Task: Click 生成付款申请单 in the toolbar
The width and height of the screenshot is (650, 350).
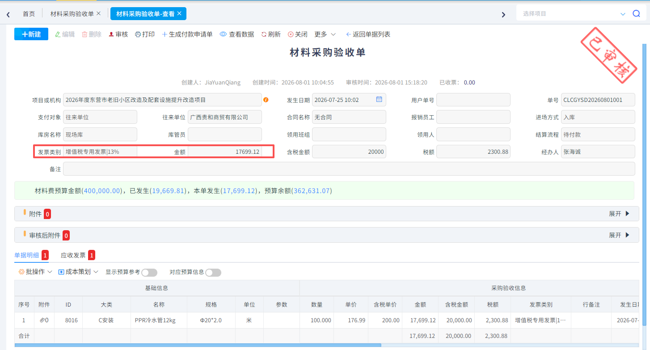Action: click(187, 34)
